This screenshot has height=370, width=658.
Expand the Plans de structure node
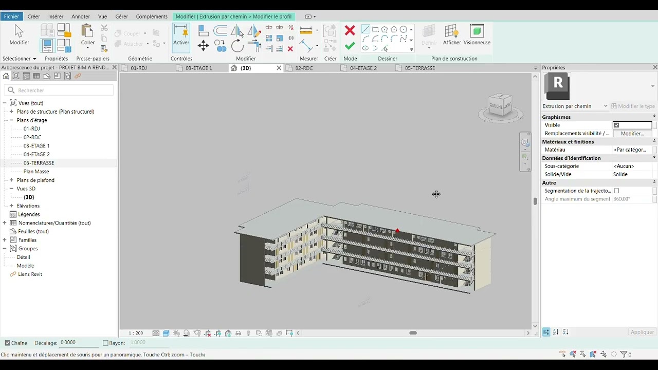click(11, 112)
